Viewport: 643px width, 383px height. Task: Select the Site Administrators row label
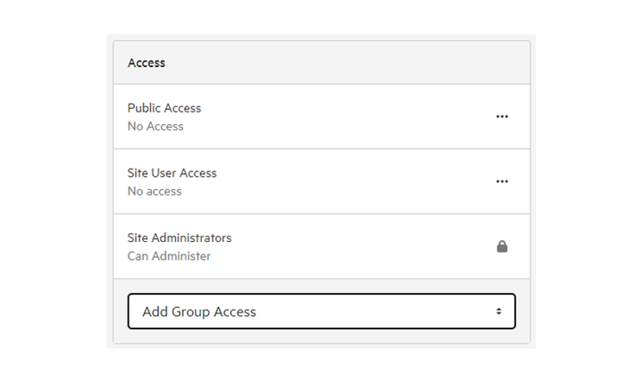tap(180, 237)
